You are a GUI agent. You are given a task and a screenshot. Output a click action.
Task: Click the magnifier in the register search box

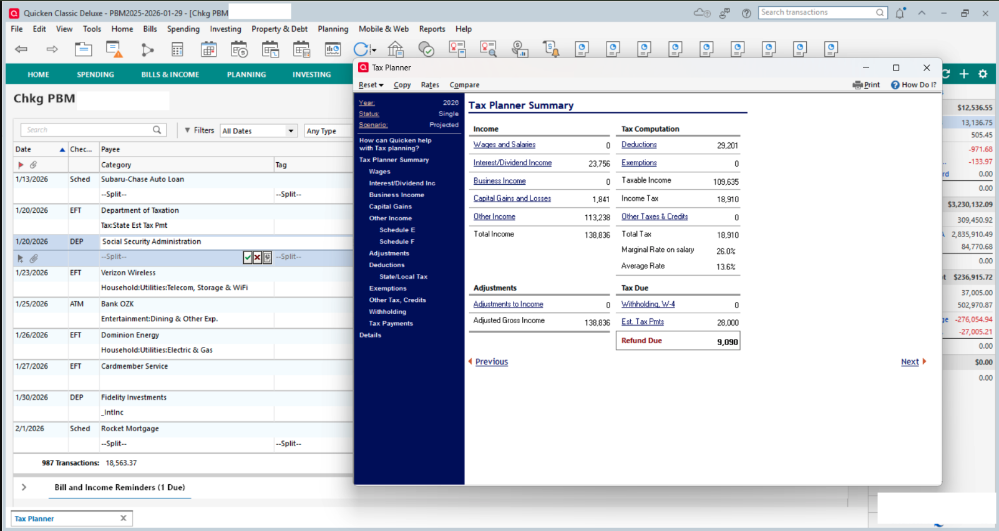[x=157, y=130]
